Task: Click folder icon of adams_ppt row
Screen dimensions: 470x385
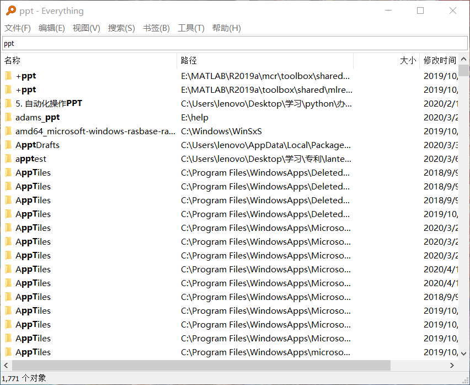Action: click(8, 117)
